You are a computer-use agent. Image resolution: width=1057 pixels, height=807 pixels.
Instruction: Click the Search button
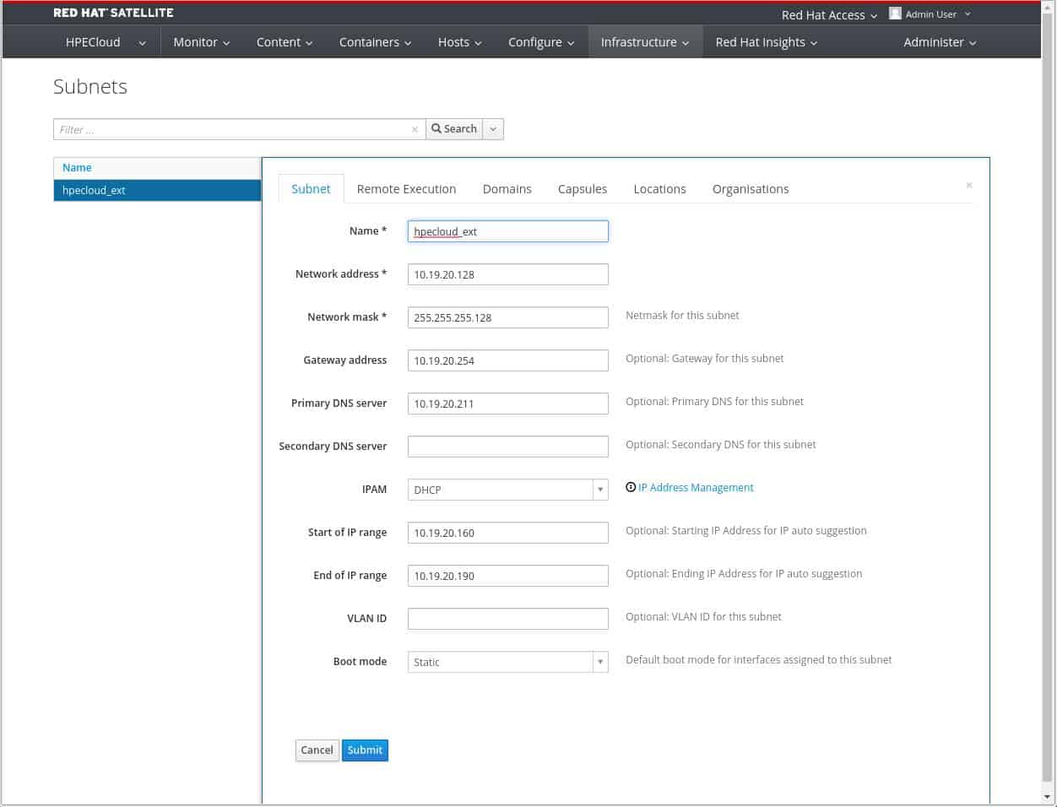coord(454,129)
